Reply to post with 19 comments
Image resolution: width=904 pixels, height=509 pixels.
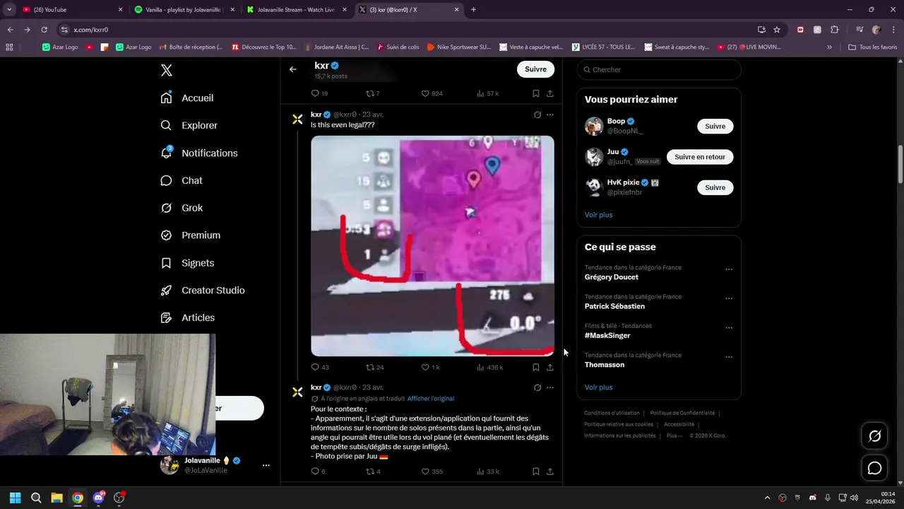pyautogui.click(x=319, y=93)
